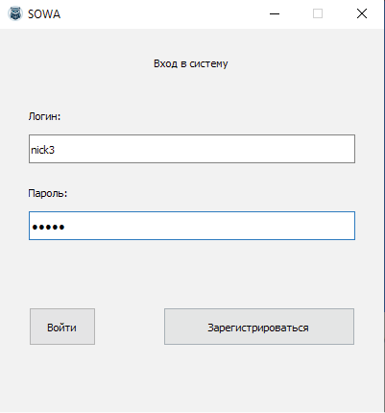Screen dimensions: 385x413
Task: Click the masked password dots
Action: coord(48,227)
